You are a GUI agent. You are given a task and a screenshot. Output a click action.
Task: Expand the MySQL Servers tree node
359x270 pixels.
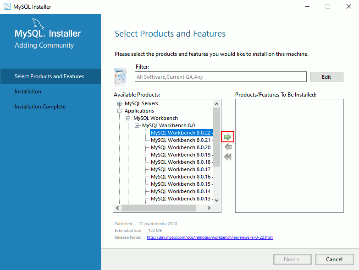[x=120, y=103]
